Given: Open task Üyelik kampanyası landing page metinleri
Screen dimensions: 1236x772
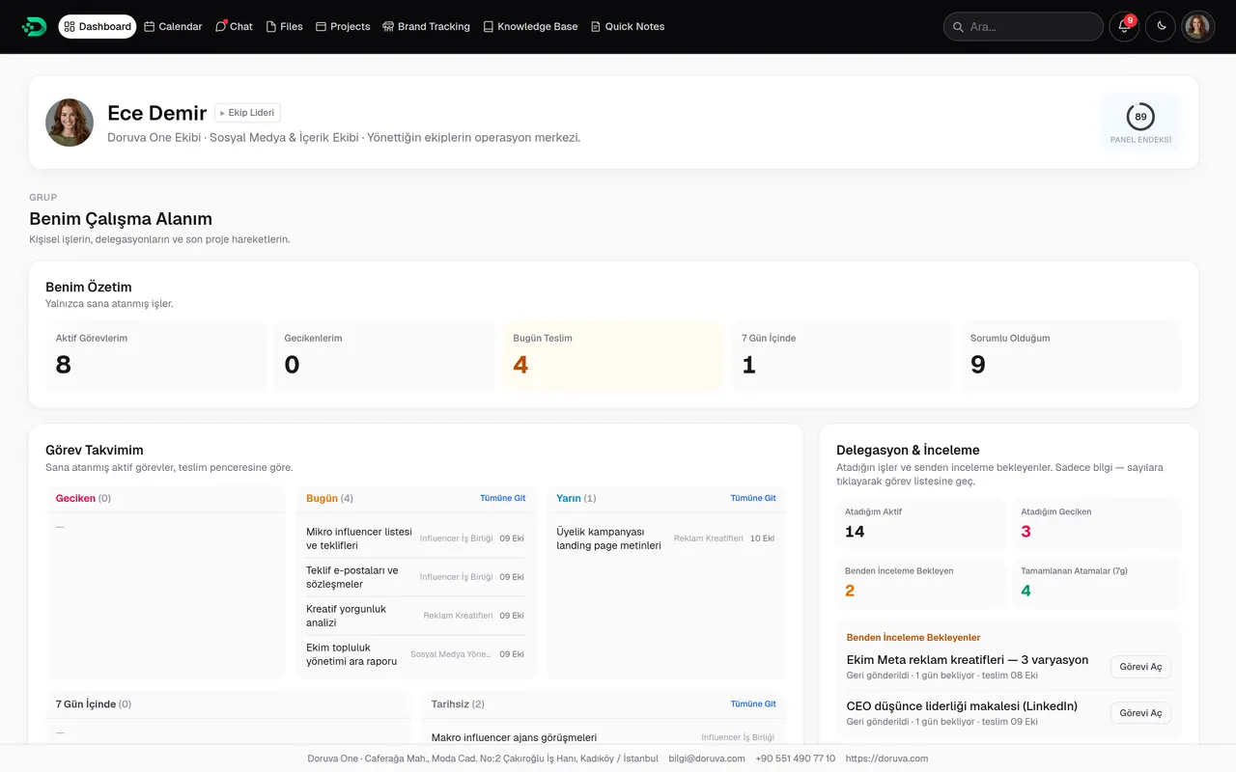Looking at the screenshot, I should 665,538.
